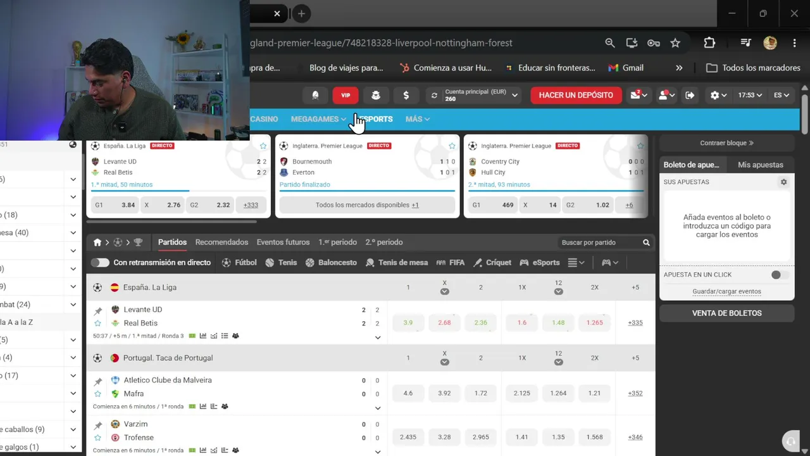This screenshot has width=810, height=456.
Task: Open the 1.er periodo tab
Action: click(337, 242)
